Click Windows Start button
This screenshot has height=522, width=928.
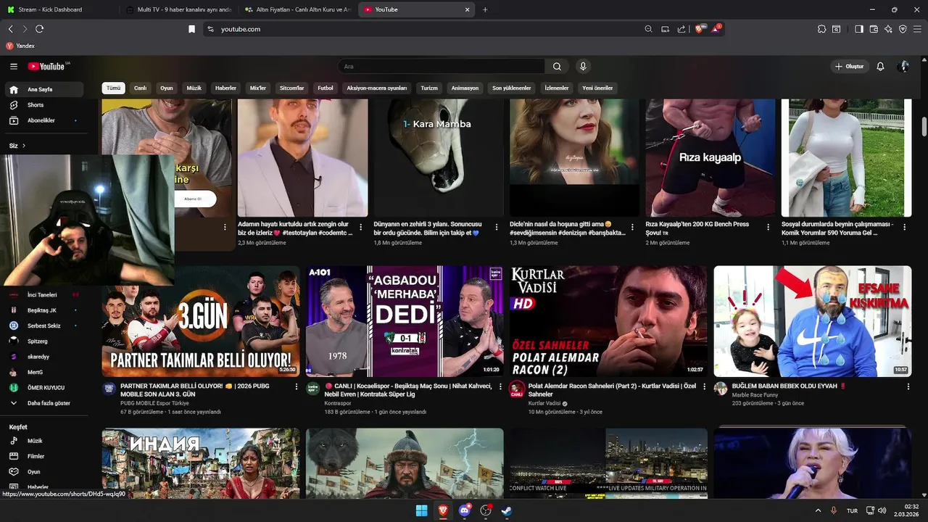click(x=421, y=510)
